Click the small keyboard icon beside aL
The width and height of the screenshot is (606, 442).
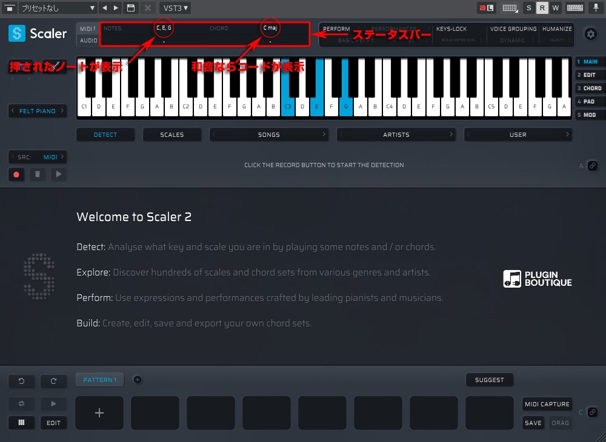click(x=510, y=8)
